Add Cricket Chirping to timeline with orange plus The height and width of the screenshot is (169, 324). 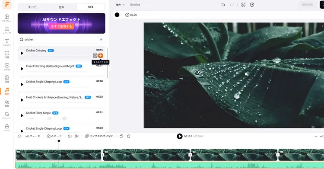coord(100,56)
